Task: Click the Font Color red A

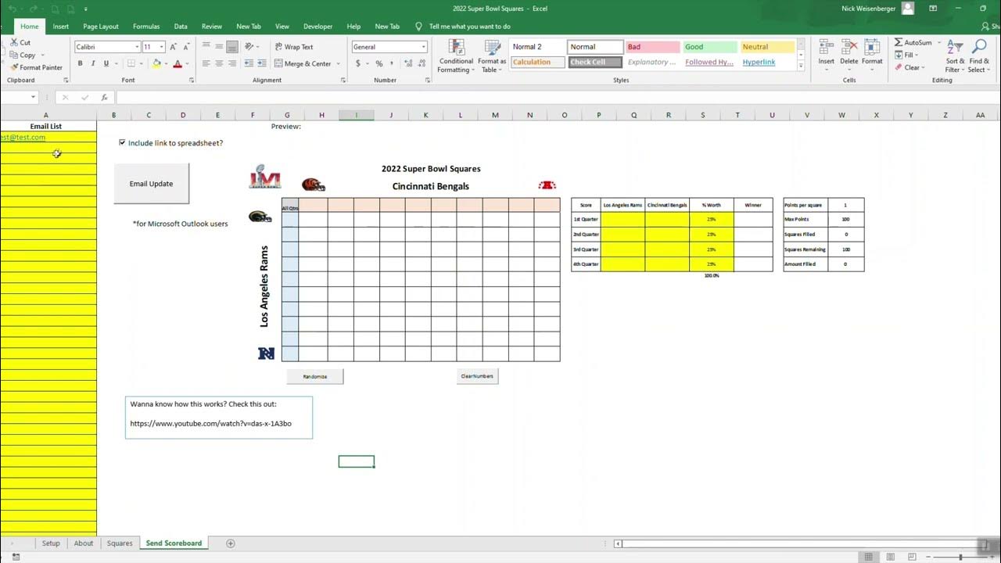Action: point(178,63)
